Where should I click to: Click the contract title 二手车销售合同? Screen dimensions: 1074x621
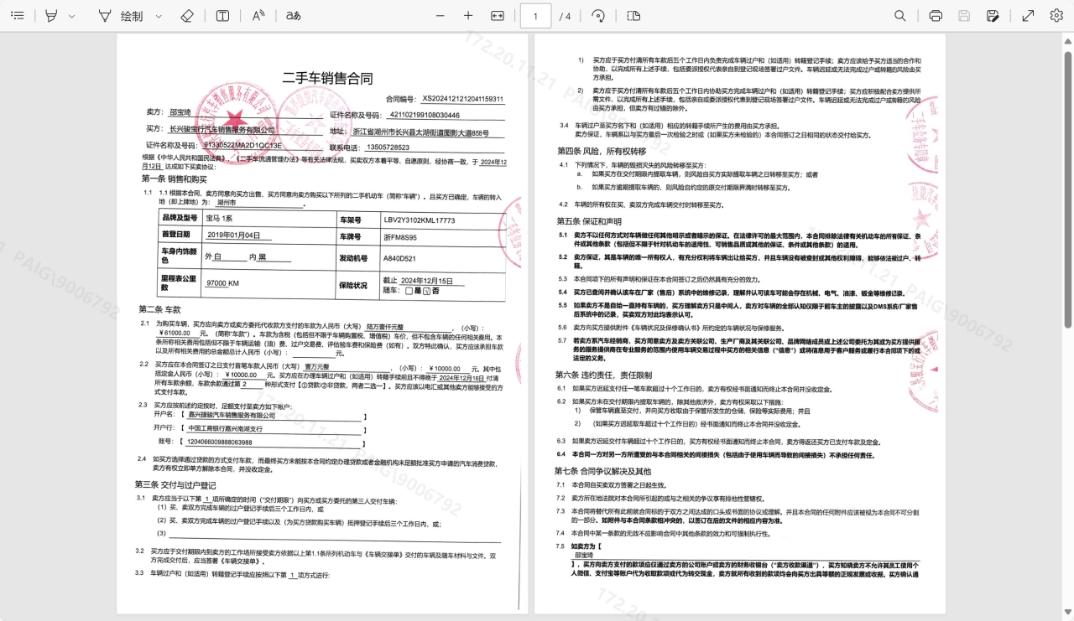click(327, 79)
